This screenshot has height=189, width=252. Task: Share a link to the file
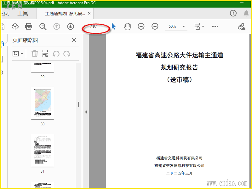[x=242, y=26]
